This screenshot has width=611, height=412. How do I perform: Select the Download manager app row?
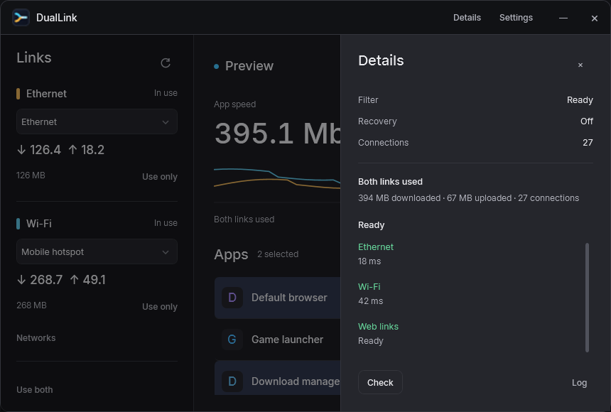(278, 378)
